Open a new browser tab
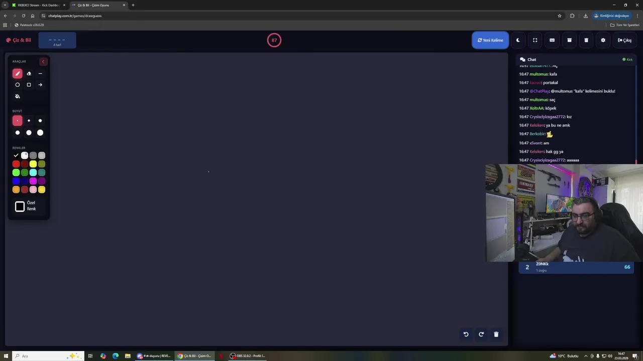 coord(133,5)
